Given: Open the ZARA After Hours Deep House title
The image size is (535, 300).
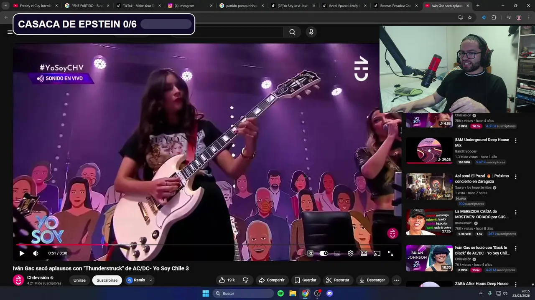Looking at the screenshot, I should [x=481, y=284].
